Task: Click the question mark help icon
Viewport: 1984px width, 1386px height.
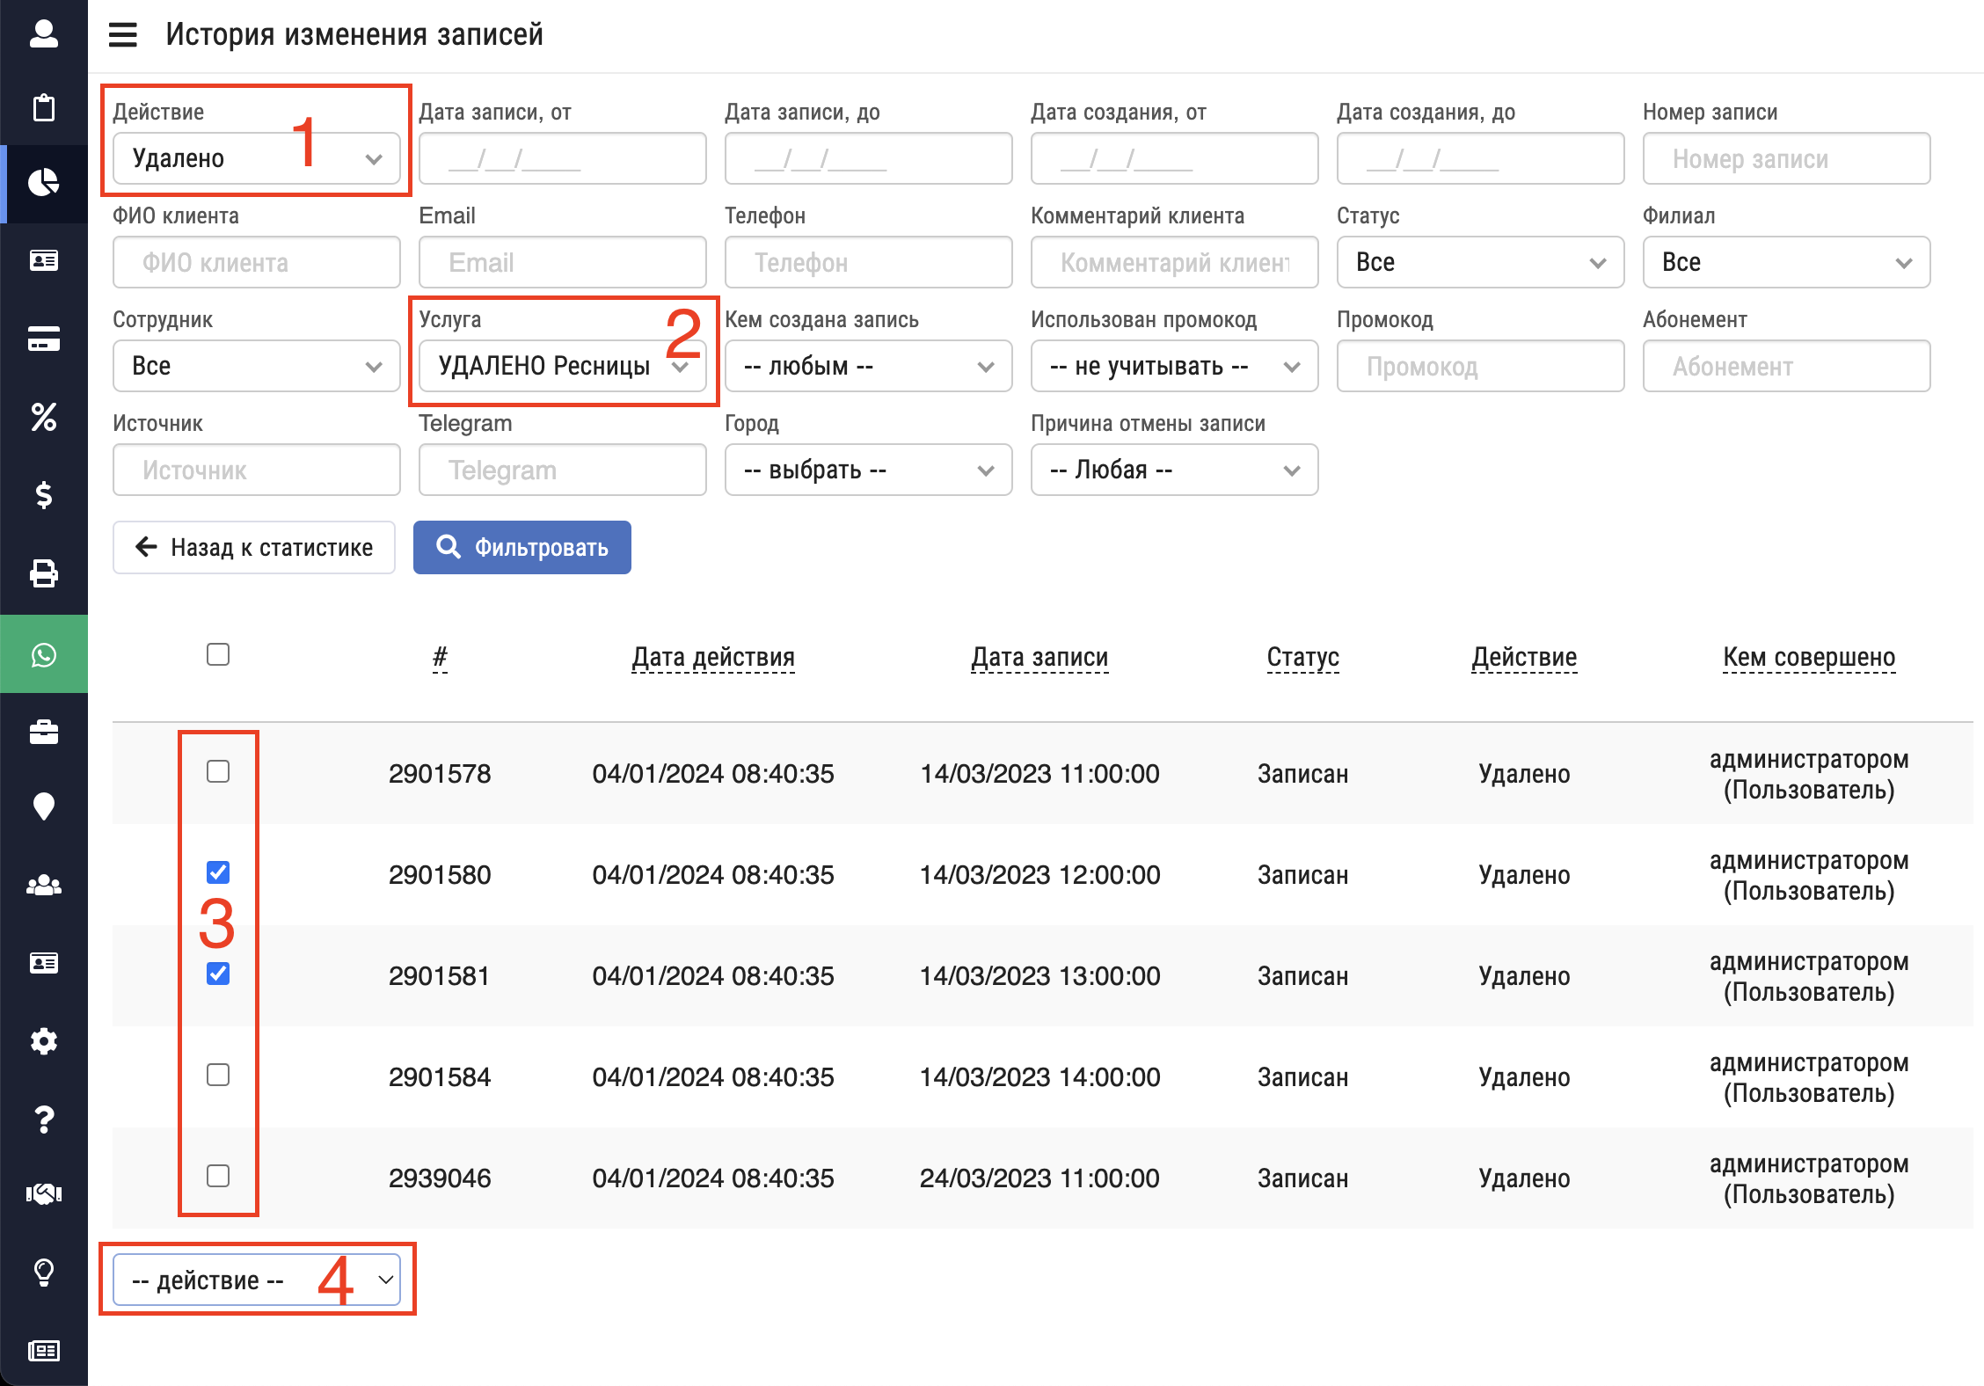Action: [44, 1119]
